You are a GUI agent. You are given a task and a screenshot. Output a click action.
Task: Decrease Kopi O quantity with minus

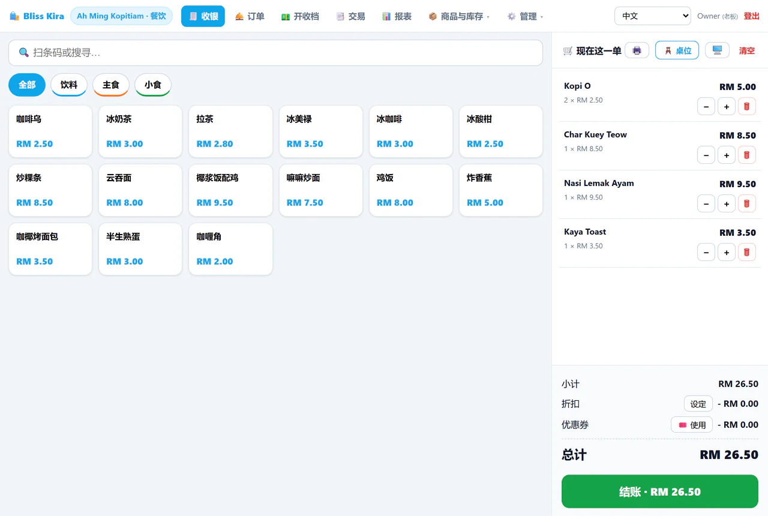click(x=706, y=107)
